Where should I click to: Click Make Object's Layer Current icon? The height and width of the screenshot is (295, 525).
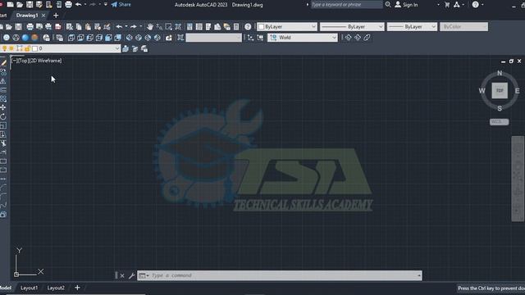(126, 49)
